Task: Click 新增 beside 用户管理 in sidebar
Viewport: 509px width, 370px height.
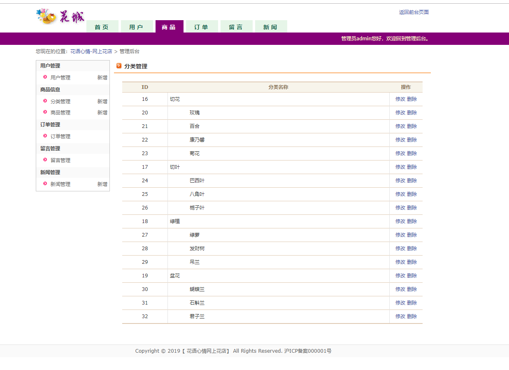Action: point(102,77)
